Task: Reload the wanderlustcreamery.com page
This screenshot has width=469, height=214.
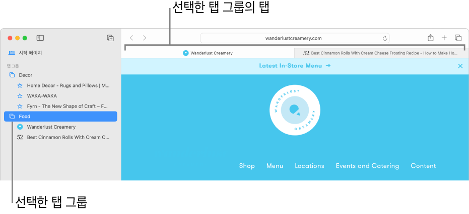Action: click(x=385, y=38)
